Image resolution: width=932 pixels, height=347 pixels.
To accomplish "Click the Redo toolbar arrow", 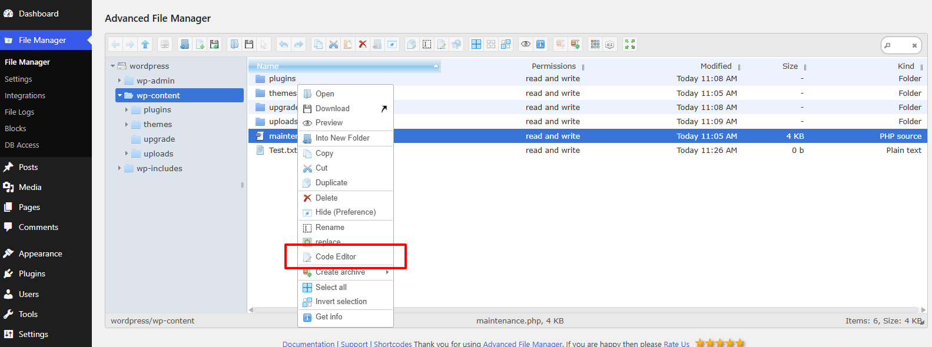I will pos(298,44).
